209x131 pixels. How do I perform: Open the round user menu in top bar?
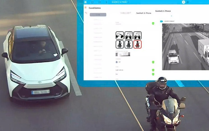click(x=183, y=2)
